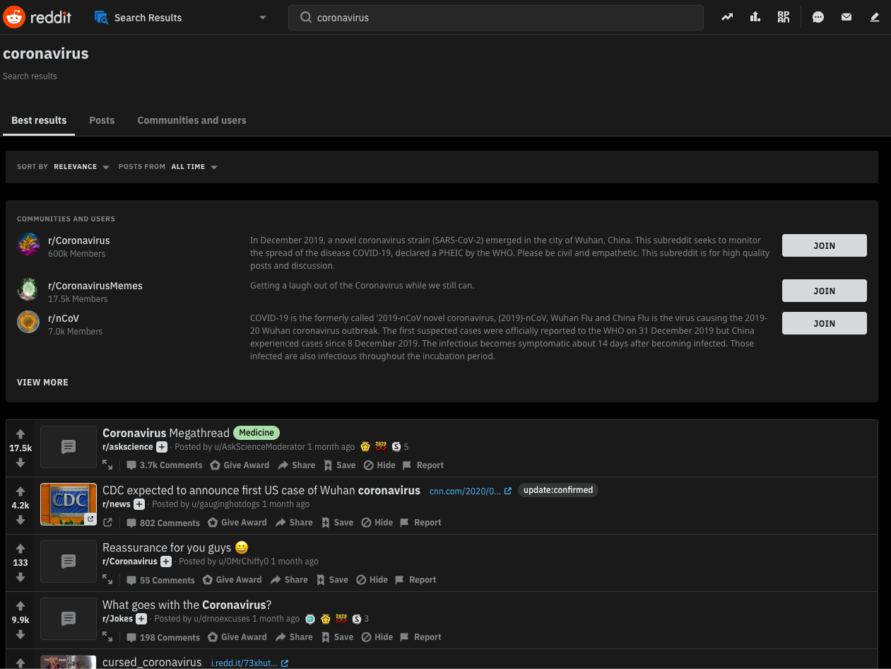891x669 pixels.
Task: Open the Popular trending icon in top bar
Action: point(727,17)
